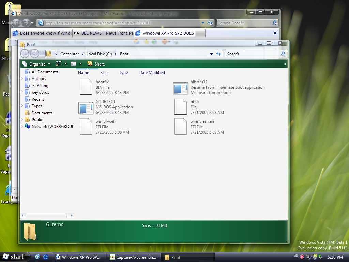Open the views dropdown arrow

click(x=65, y=64)
